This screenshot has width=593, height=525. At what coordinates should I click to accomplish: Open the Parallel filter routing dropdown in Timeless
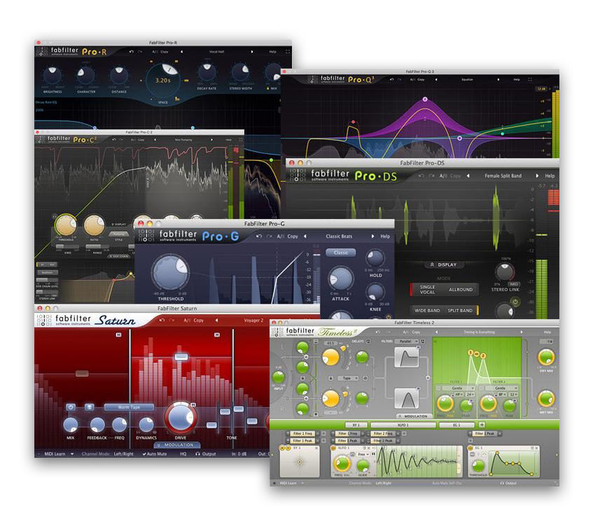pyautogui.click(x=407, y=341)
